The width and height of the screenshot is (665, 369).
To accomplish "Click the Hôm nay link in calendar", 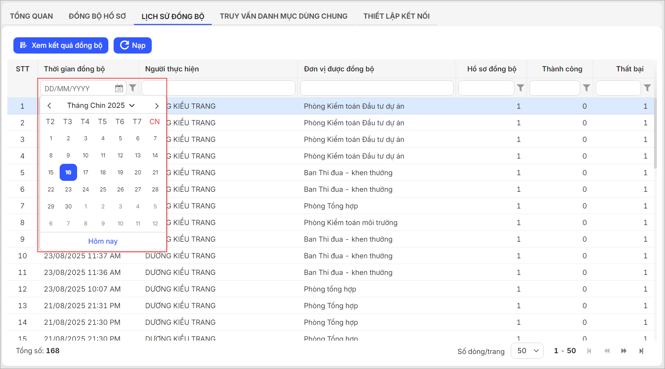I will click(103, 241).
